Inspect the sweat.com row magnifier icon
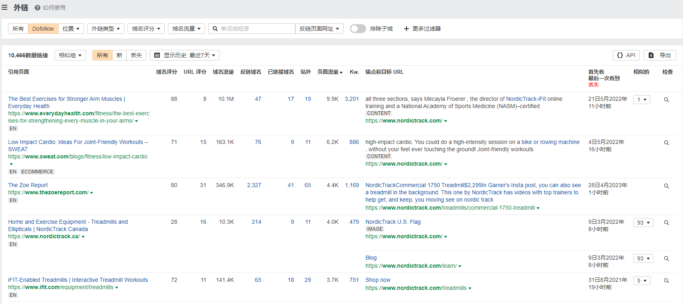This screenshot has width=683, height=304. pyautogui.click(x=666, y=143)
